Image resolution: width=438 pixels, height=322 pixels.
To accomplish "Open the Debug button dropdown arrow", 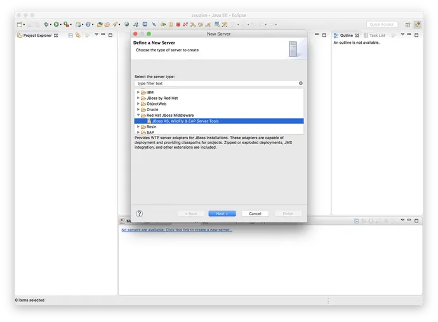I will (51, 25).
